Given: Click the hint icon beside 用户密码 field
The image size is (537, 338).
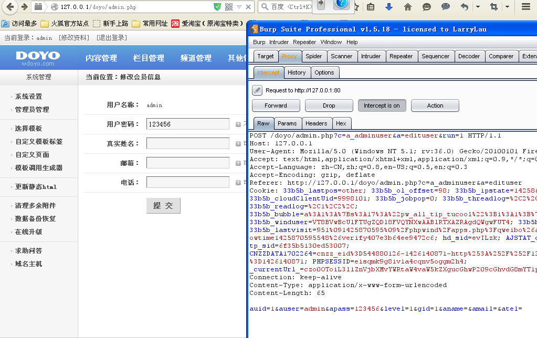Looking at the screenshot, I should pos(238,124).
